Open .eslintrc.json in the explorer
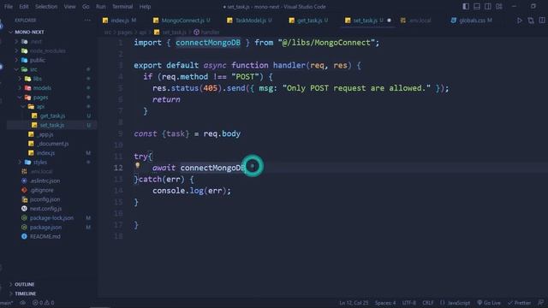The height and width of the screenshot is (308, 548). [x=45, y=181]
